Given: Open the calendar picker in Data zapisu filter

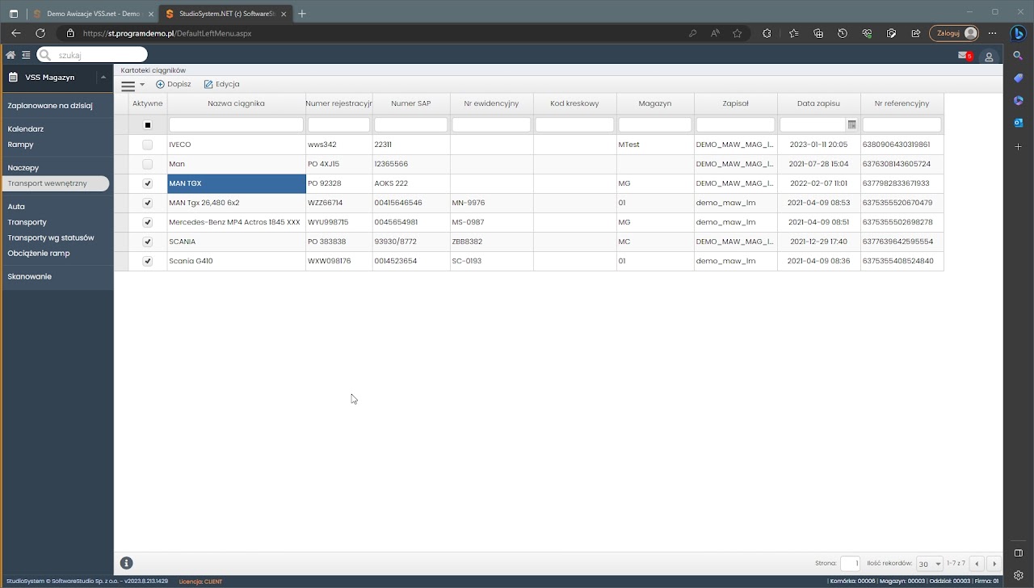Looking at the screenshot, I should pos(851,125).
